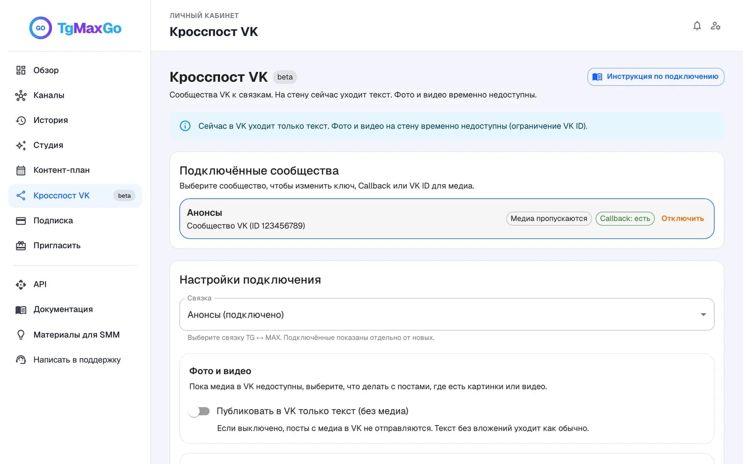This screenshot has height=464, width=743.
Task: Click the API icon in sidebar
Action: [x=21, y=284]
